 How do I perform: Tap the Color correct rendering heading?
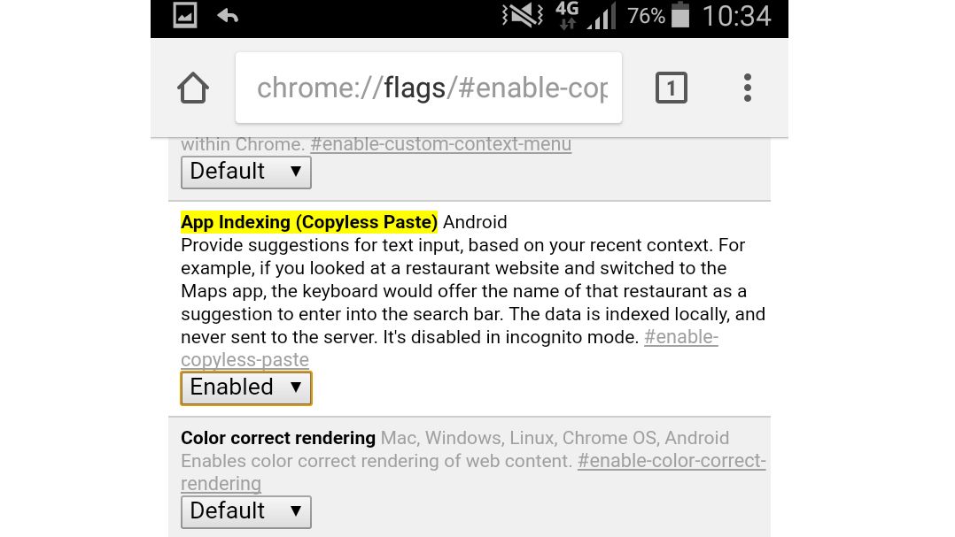(277, 438)
